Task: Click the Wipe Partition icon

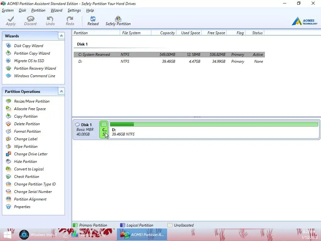Action: (x=8, y=146)
